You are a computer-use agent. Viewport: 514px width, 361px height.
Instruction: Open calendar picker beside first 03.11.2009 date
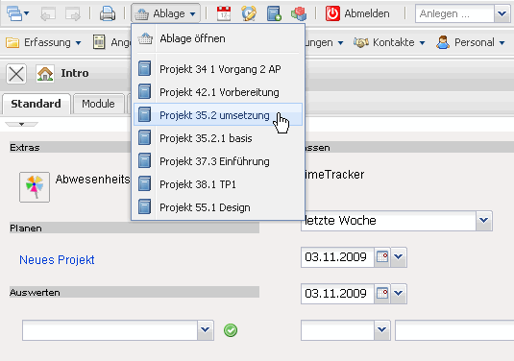pyautogui.click(x=381, y=256)
